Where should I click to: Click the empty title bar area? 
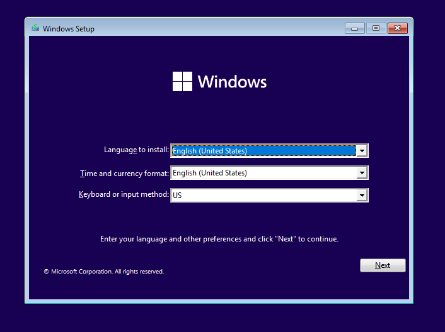pos(221,28)
